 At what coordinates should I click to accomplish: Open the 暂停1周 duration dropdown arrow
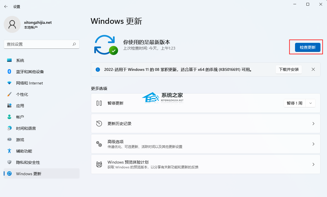click(x=310, y=103)
